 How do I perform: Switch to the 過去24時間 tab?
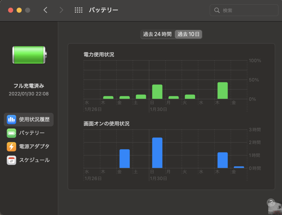tap(158, 34)
